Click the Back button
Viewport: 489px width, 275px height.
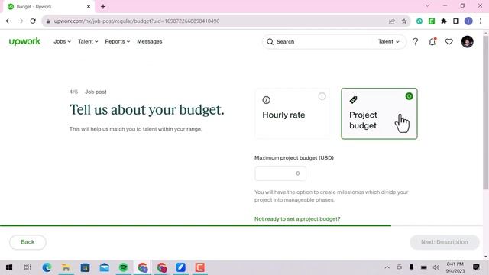[x=28, y=242]
